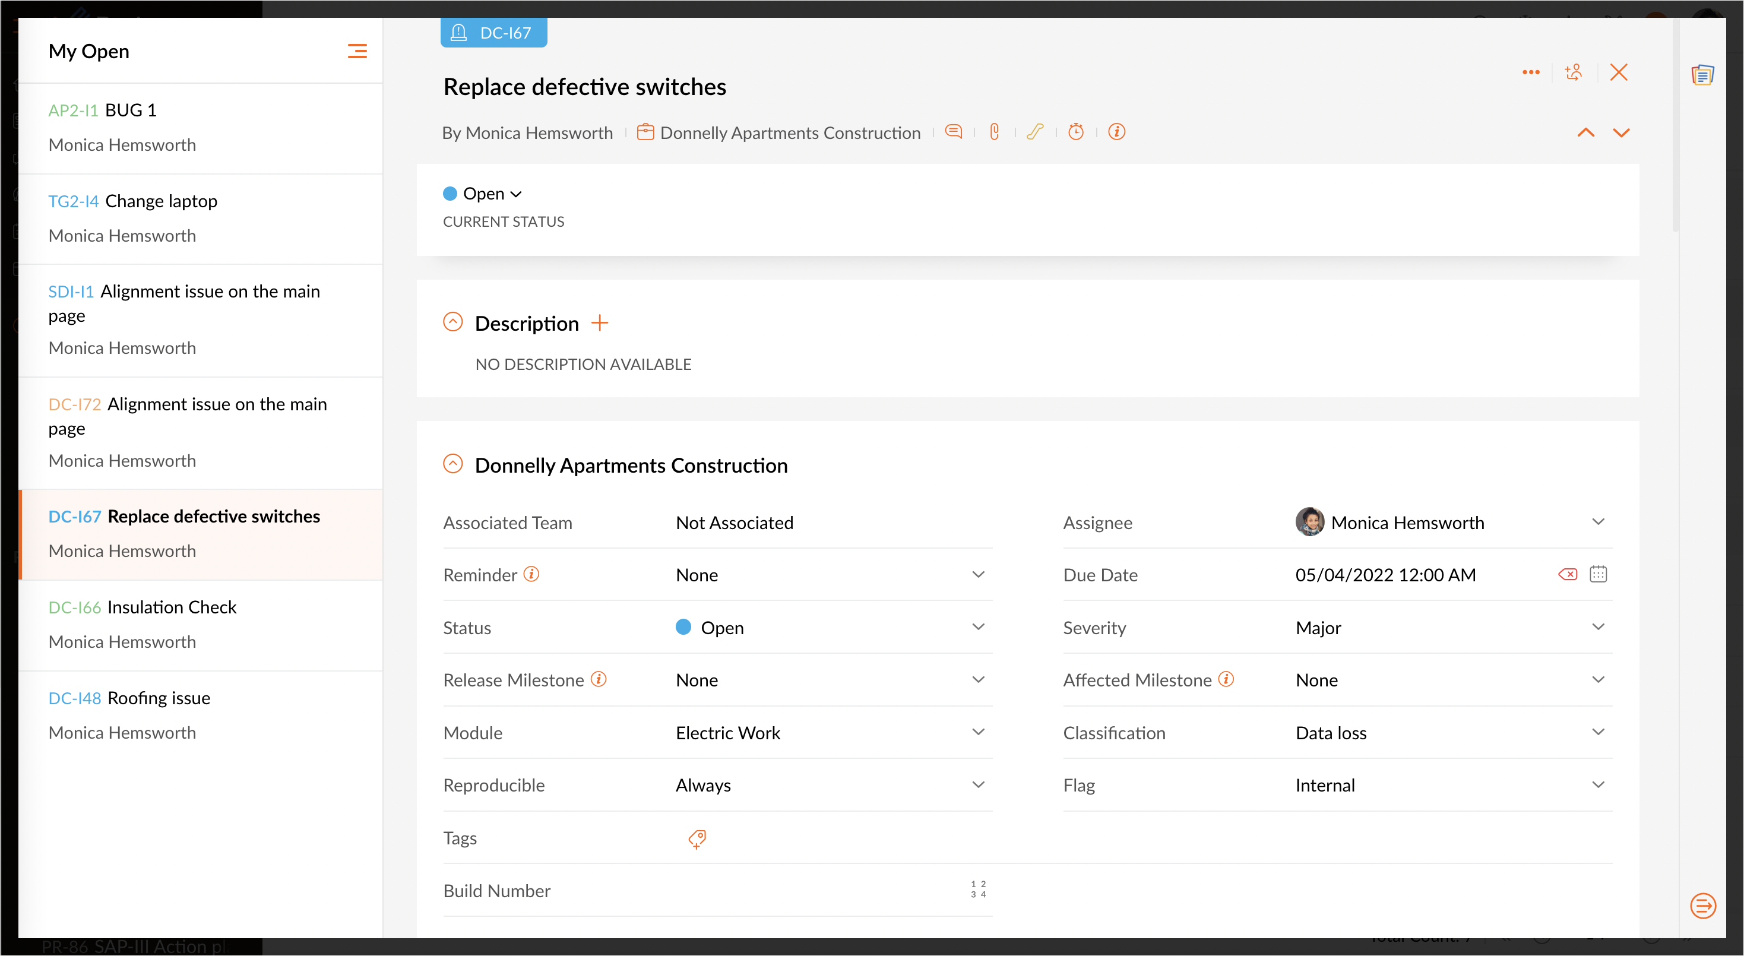
Task: Click the timer stopwatch icon
Action: tap(1076, 131)
